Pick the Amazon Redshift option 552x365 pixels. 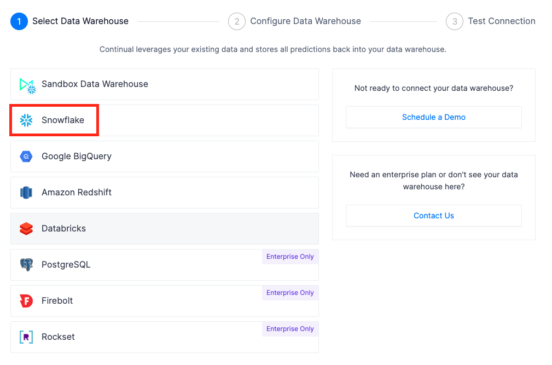164,193
